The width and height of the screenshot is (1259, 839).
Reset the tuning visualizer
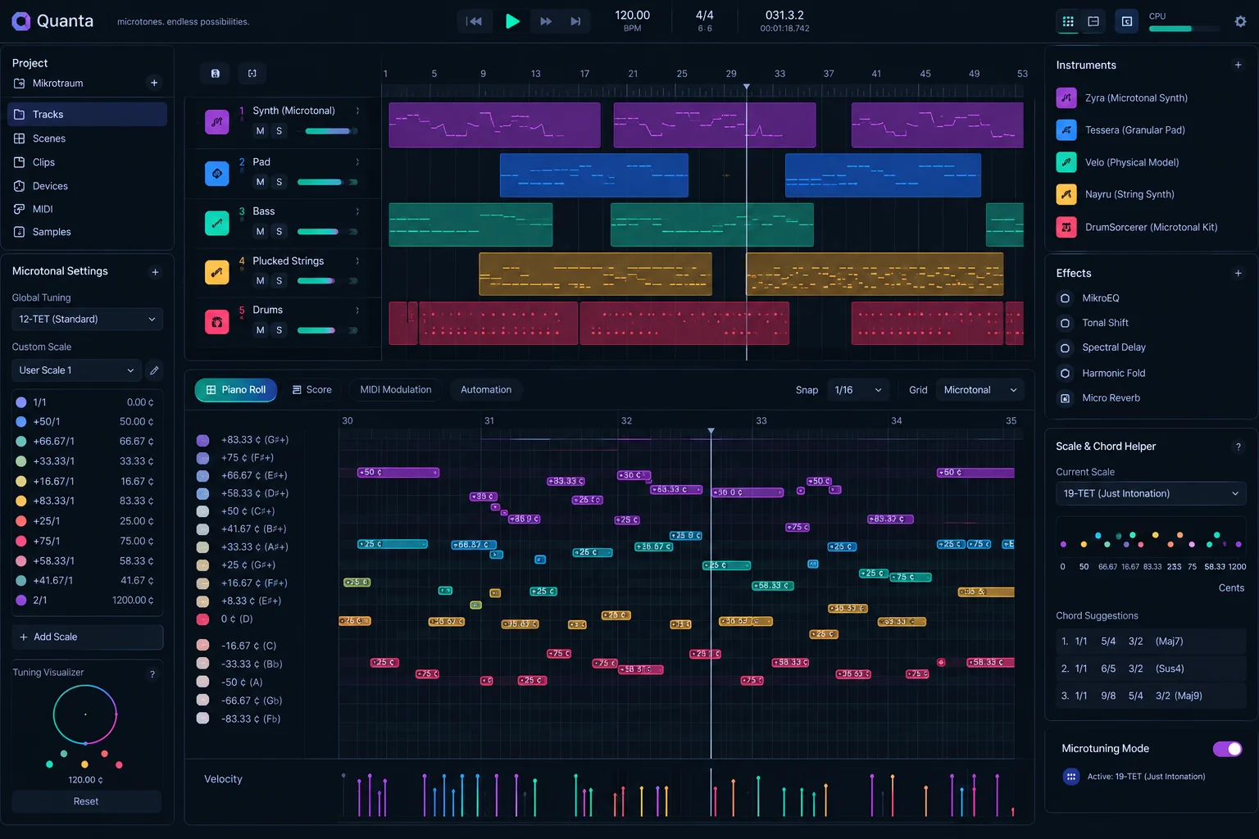(x=86, y=801)
